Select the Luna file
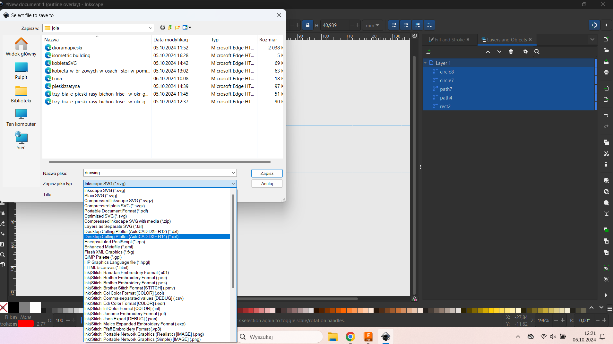The height and width of the screenshot is (344, 613). click(57, 79)
